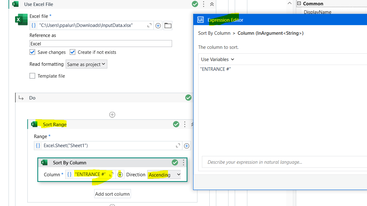This screenshot has height=206, width=367.
Task: Collapse the Use Excel File activity
Action: (x=212, y=4)
